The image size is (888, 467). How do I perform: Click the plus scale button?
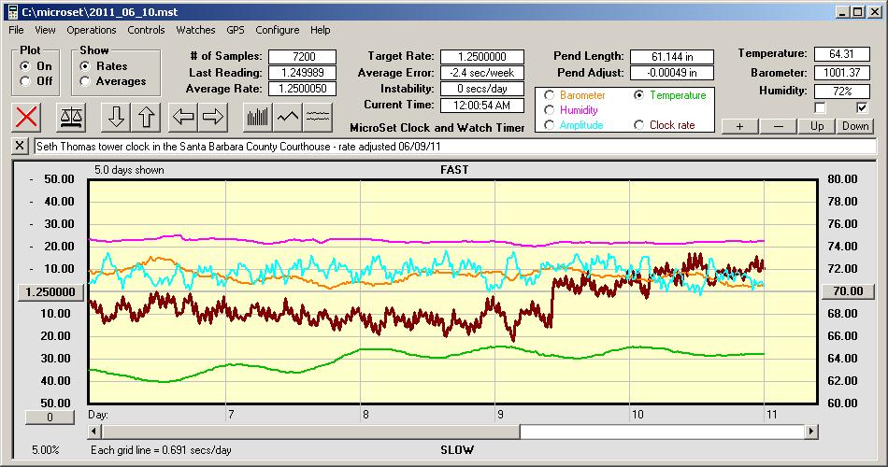click(739, 126)
